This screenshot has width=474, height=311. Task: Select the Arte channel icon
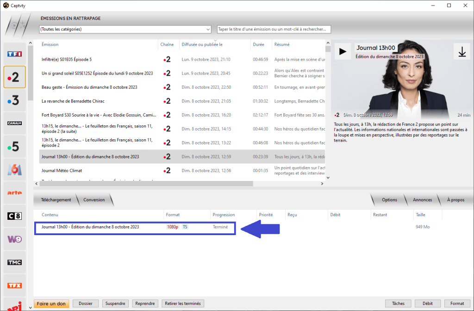point(14,193)
